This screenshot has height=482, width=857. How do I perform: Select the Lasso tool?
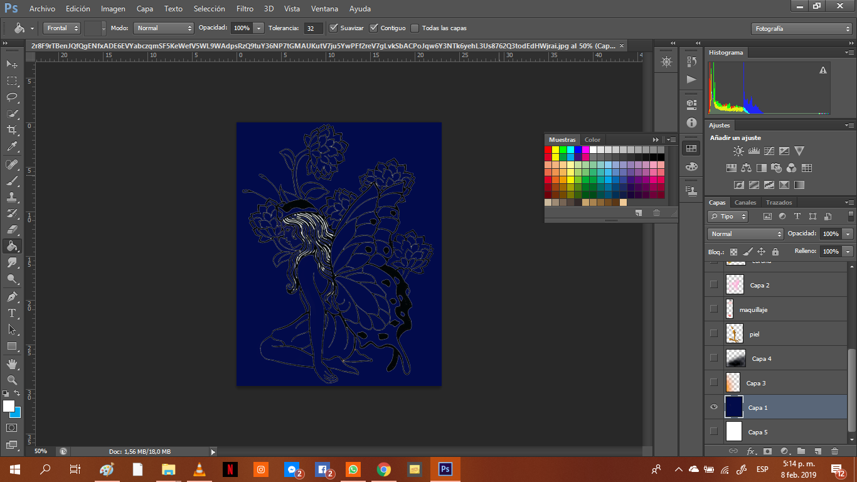tap(12, 97)
